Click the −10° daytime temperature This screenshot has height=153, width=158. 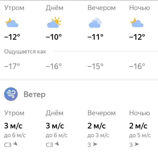click(54, 37)
